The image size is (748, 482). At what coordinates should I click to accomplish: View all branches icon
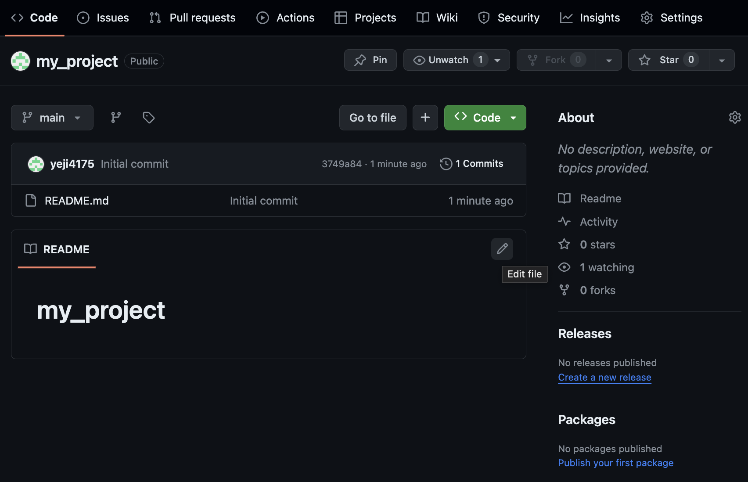pos(116,118)
